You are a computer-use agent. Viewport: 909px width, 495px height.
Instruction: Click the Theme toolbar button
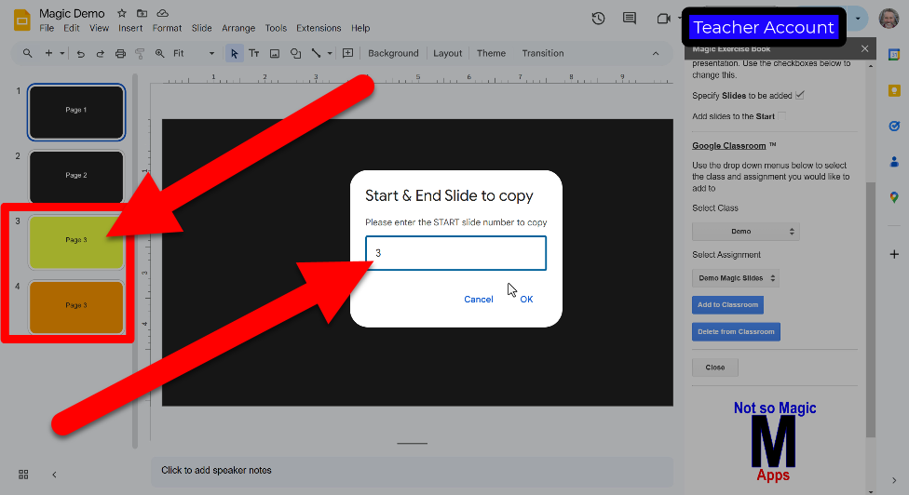coord(491,53)
